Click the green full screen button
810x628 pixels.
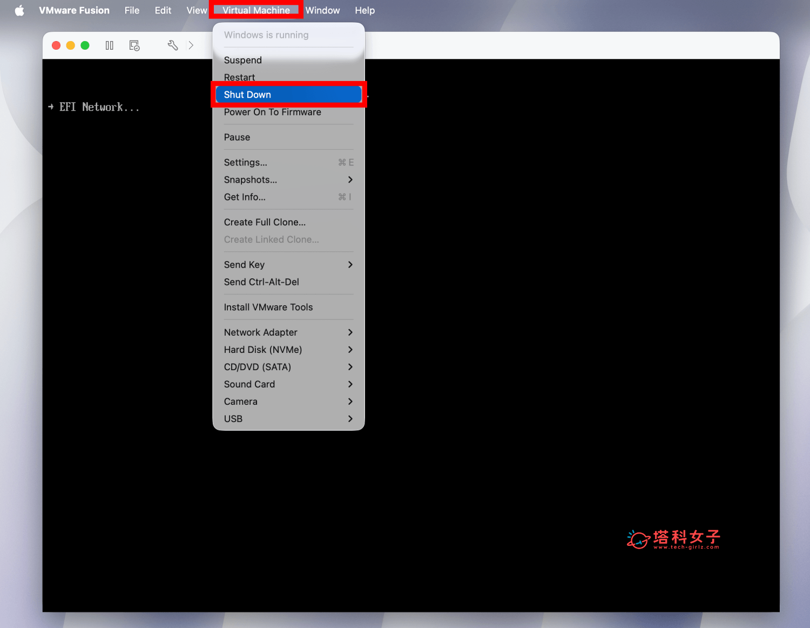point(85,45)
